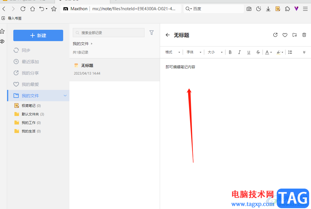Click the back arrow beside note title
311x209 pixels.
coord(168,35)
